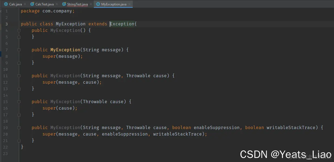Fold the MyException(Throwable cause) constructor at line 15
334x162 pixels.
[x=19, y=102]
